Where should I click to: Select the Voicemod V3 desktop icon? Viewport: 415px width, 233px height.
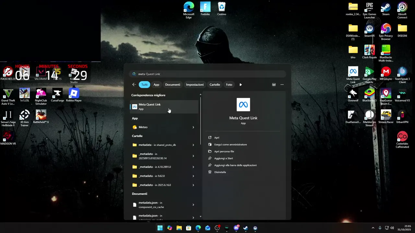[402, 95]
